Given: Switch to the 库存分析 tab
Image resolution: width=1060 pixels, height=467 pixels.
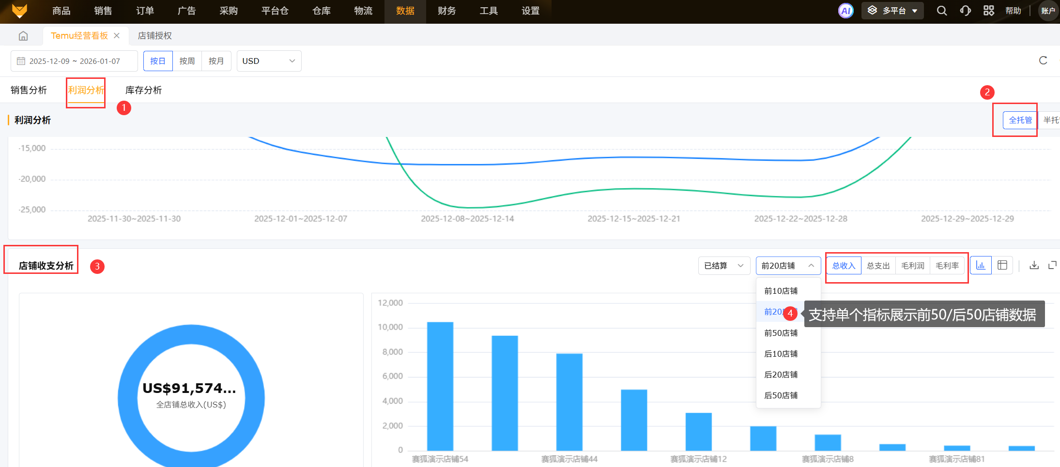Looking at the screenshot, I should click(x=143, y=90).
